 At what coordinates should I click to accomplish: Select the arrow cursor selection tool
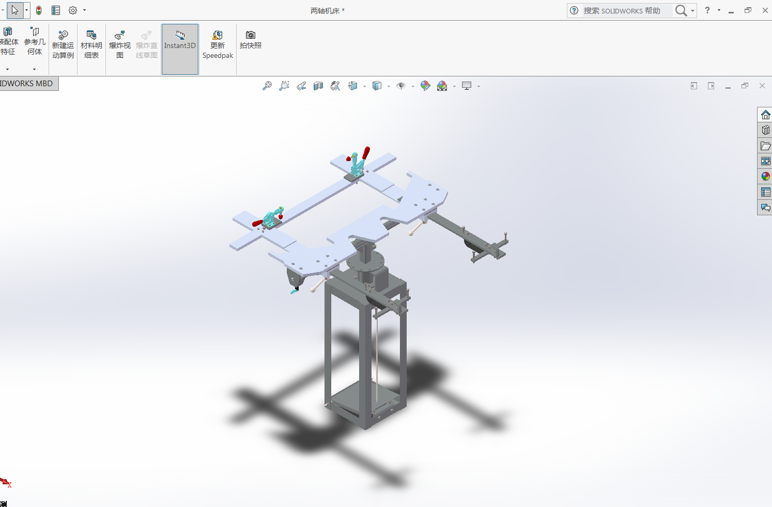click(14, 10)
